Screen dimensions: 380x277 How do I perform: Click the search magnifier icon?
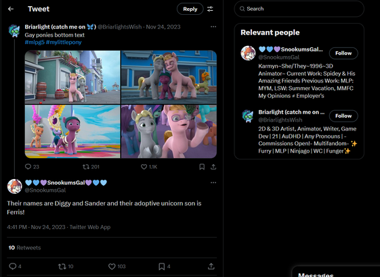[x=242, y=9]
